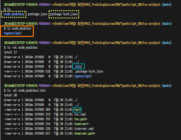Click the 'total 17' line
This screenshot has height=140, width=181.
[11, 52]
